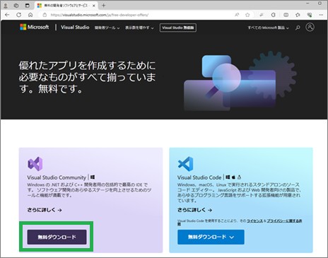Click the address bar URL
Image resolution: width=328 pixels, height=258 pixels.
pyautogui.click(x=99, y=15)
